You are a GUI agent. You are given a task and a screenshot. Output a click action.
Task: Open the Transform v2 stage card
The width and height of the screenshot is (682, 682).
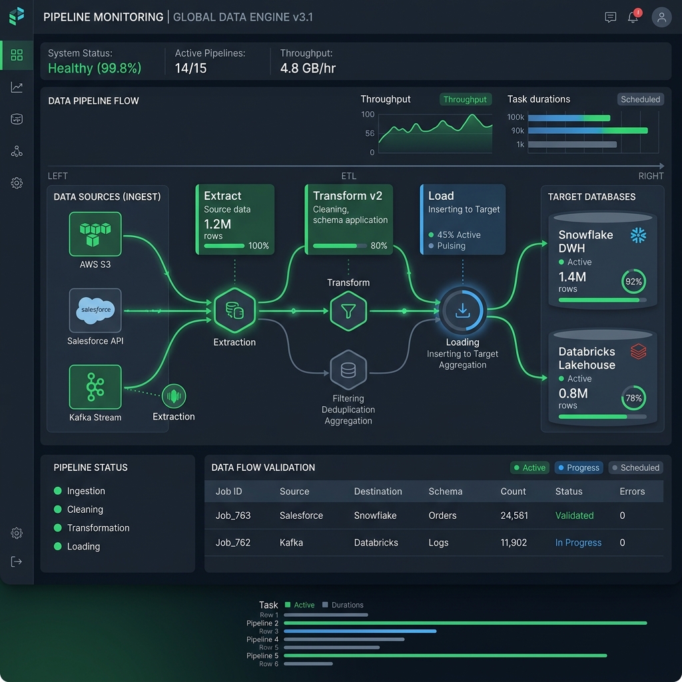349,219
